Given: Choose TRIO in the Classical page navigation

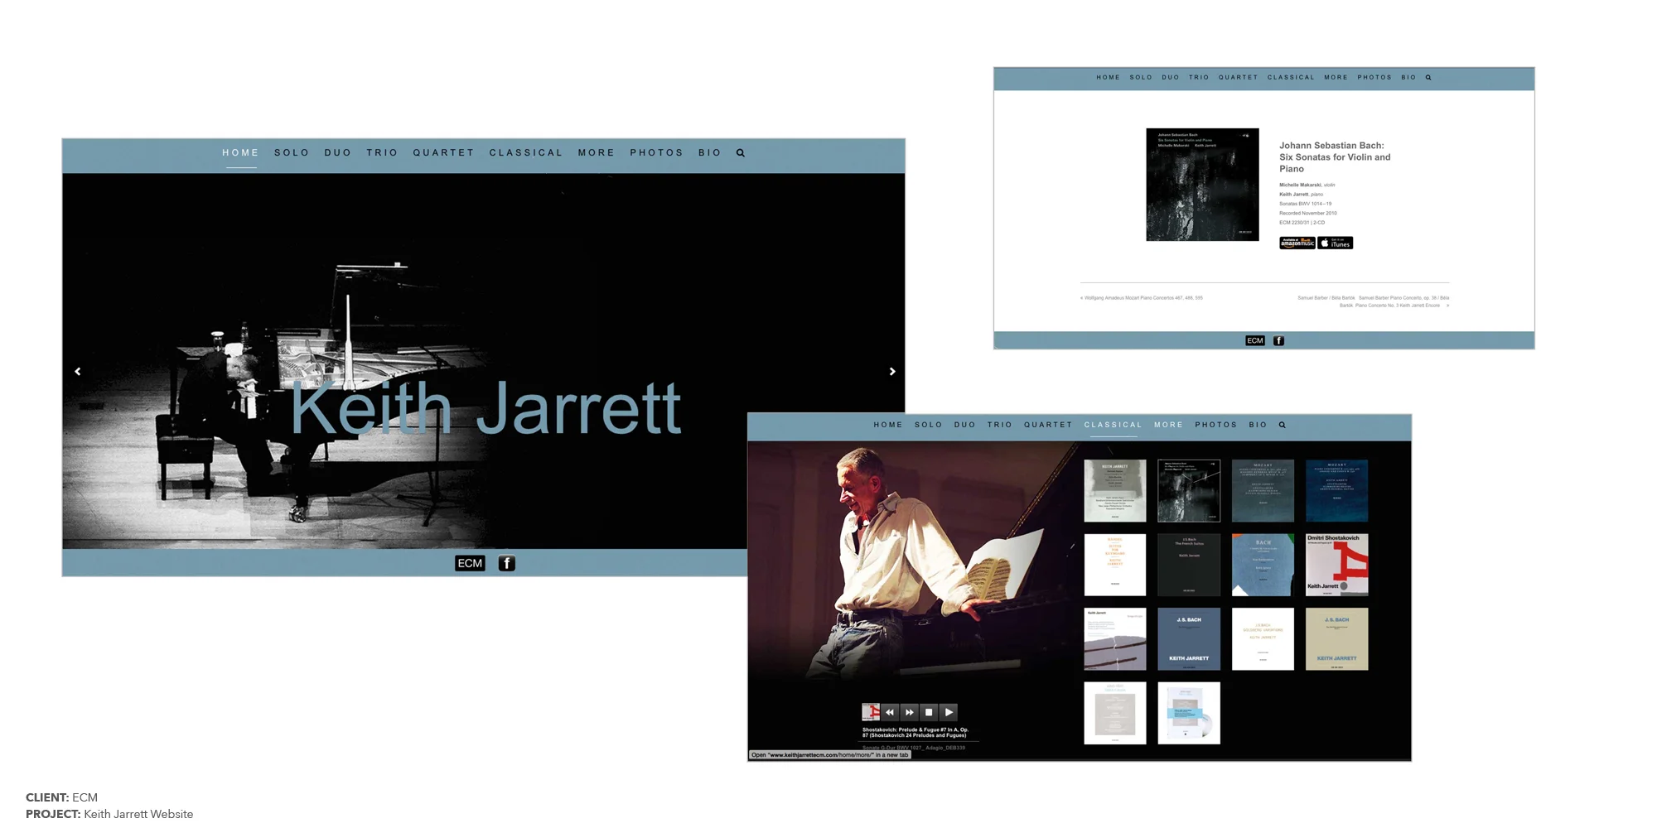Looking at the screenshot, I should [x=1000, y=425].
